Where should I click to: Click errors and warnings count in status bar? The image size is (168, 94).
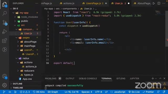25,92
